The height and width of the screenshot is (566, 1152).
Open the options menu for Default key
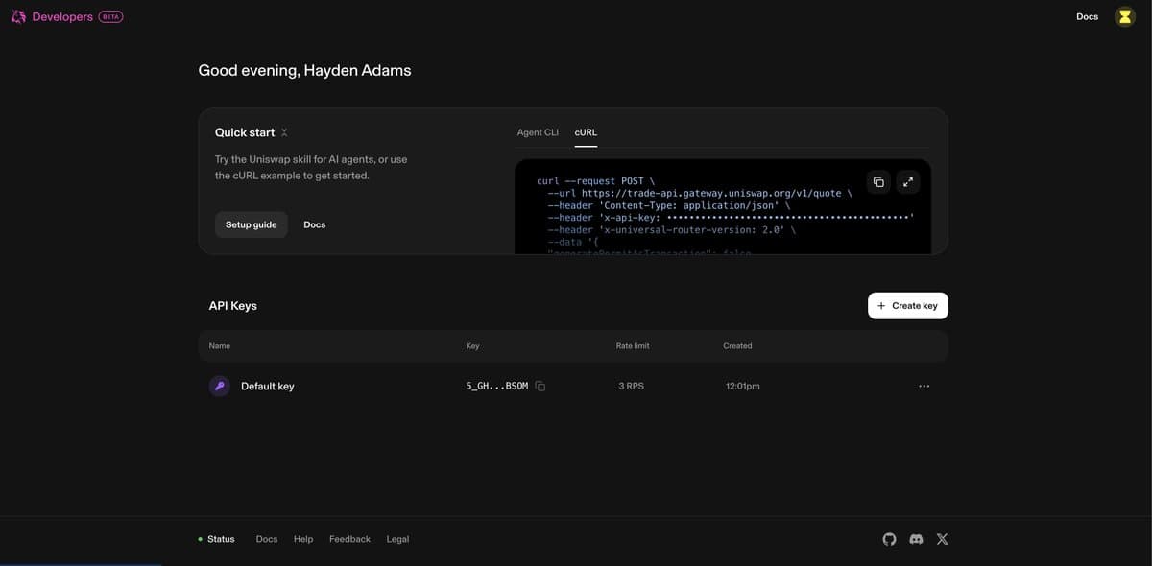pos(922,384)
